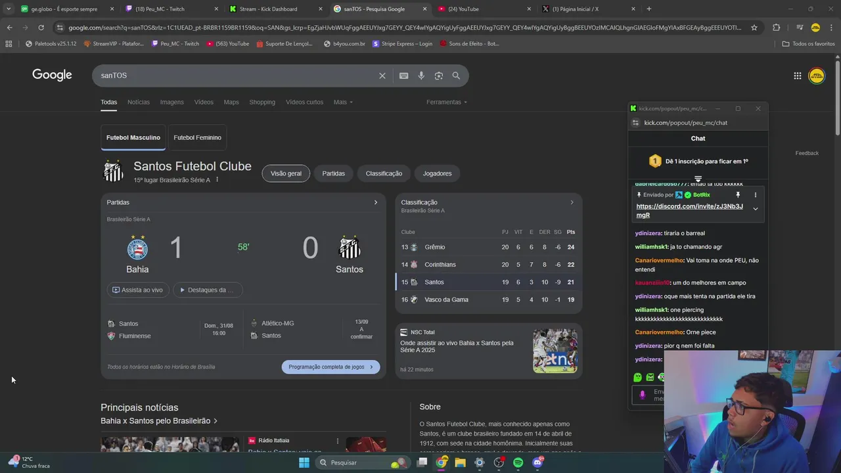Open the weather widget showing 12°C
This screenshot has width=841, height=473.
tap(30, 462)
